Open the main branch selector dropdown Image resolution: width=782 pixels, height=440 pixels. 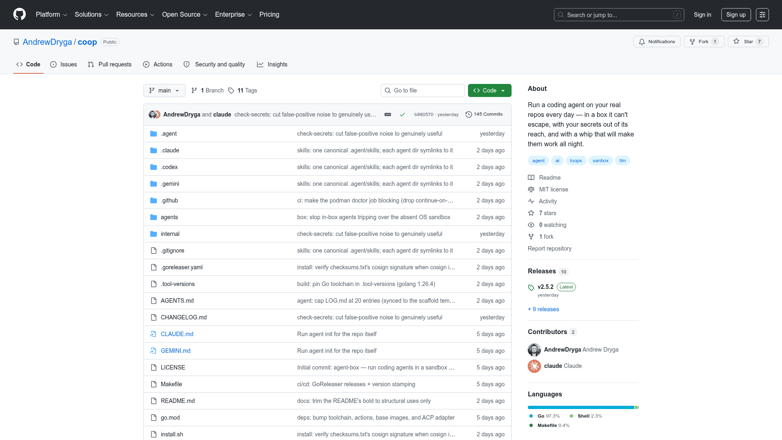165,90
